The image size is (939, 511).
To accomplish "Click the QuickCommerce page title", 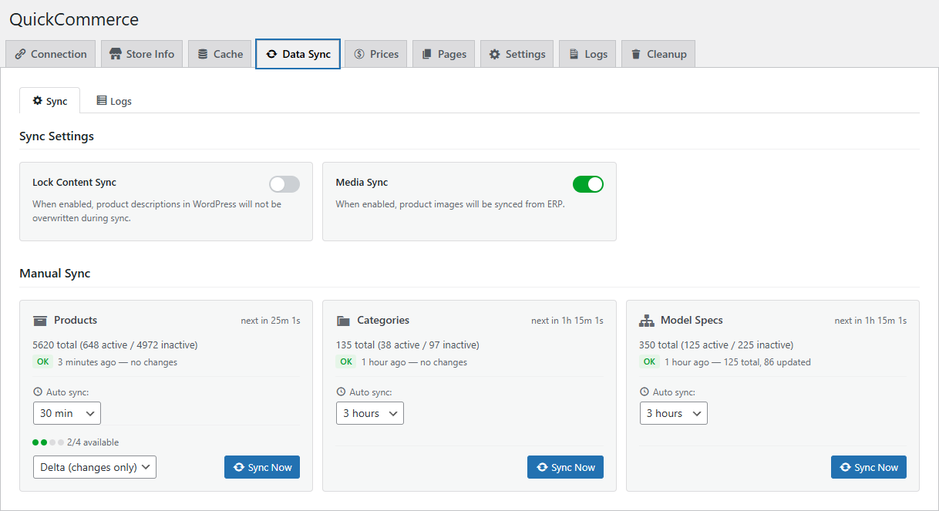I will [74, 20].
